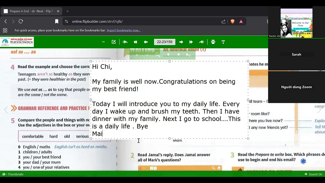Screen dimensions: 325x183
Task: Click the item 'you / one of your relatives'
Action: (46, 167)
